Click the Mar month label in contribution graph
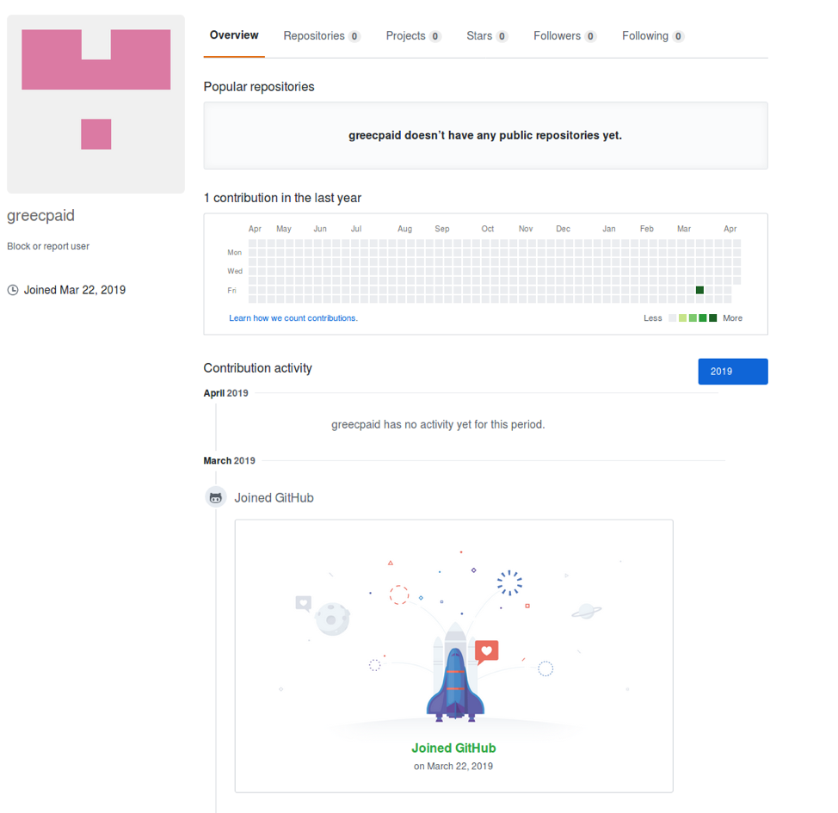Viewport: 838px width, 813px height. coord(683,229)
